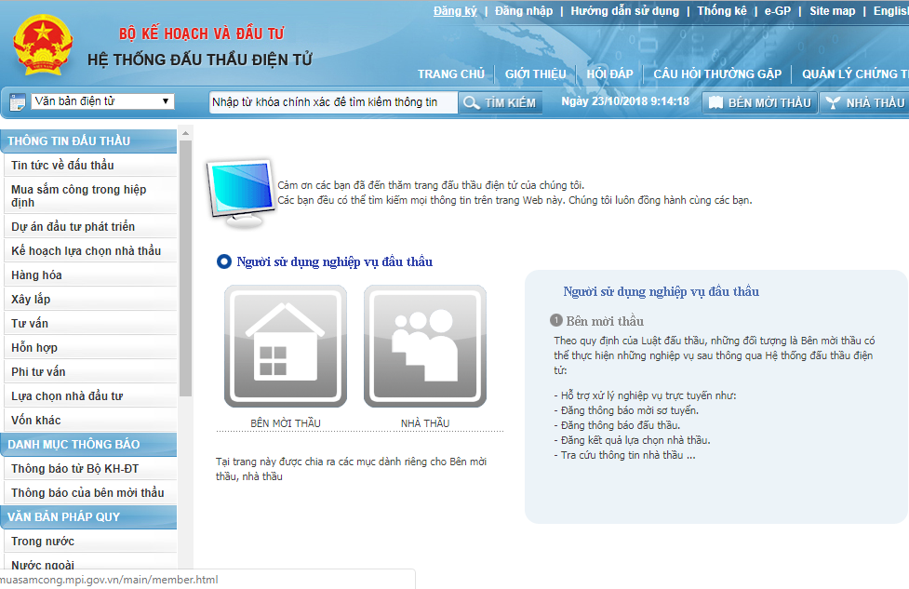Click the computer monitor welcome image

click(241, 193)
